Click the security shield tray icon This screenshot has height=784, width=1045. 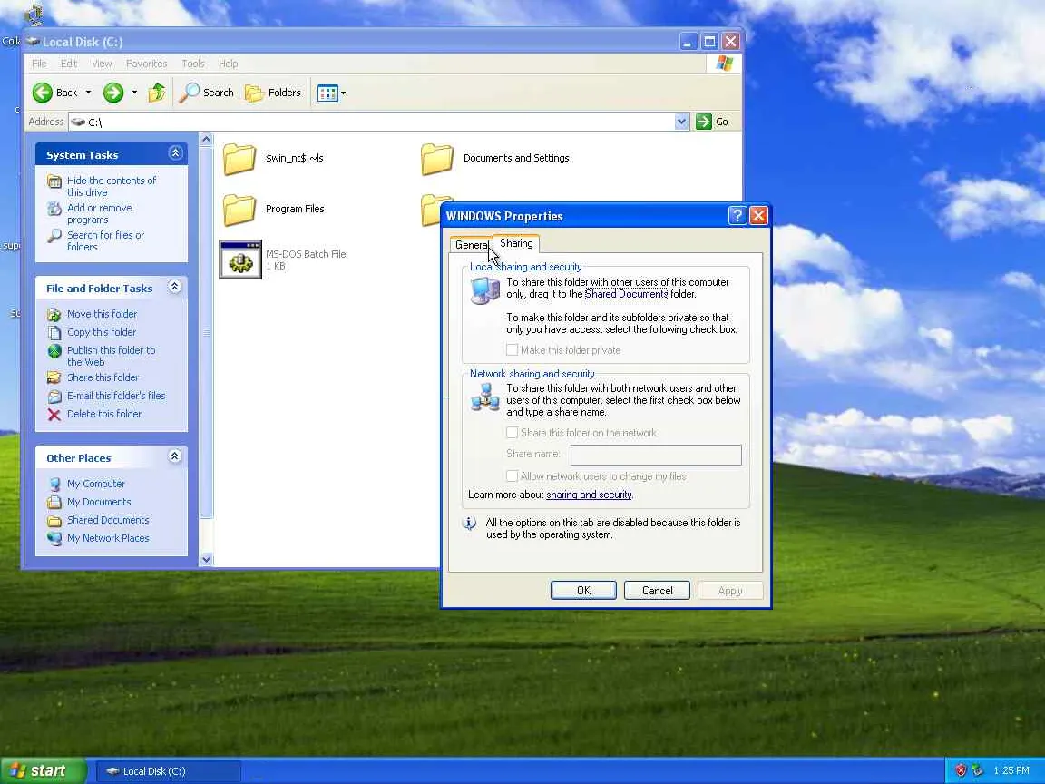961,770
